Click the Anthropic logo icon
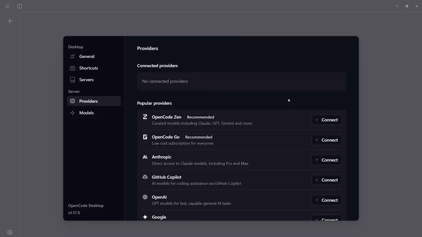The image size is (422, 237). [145, 157]
